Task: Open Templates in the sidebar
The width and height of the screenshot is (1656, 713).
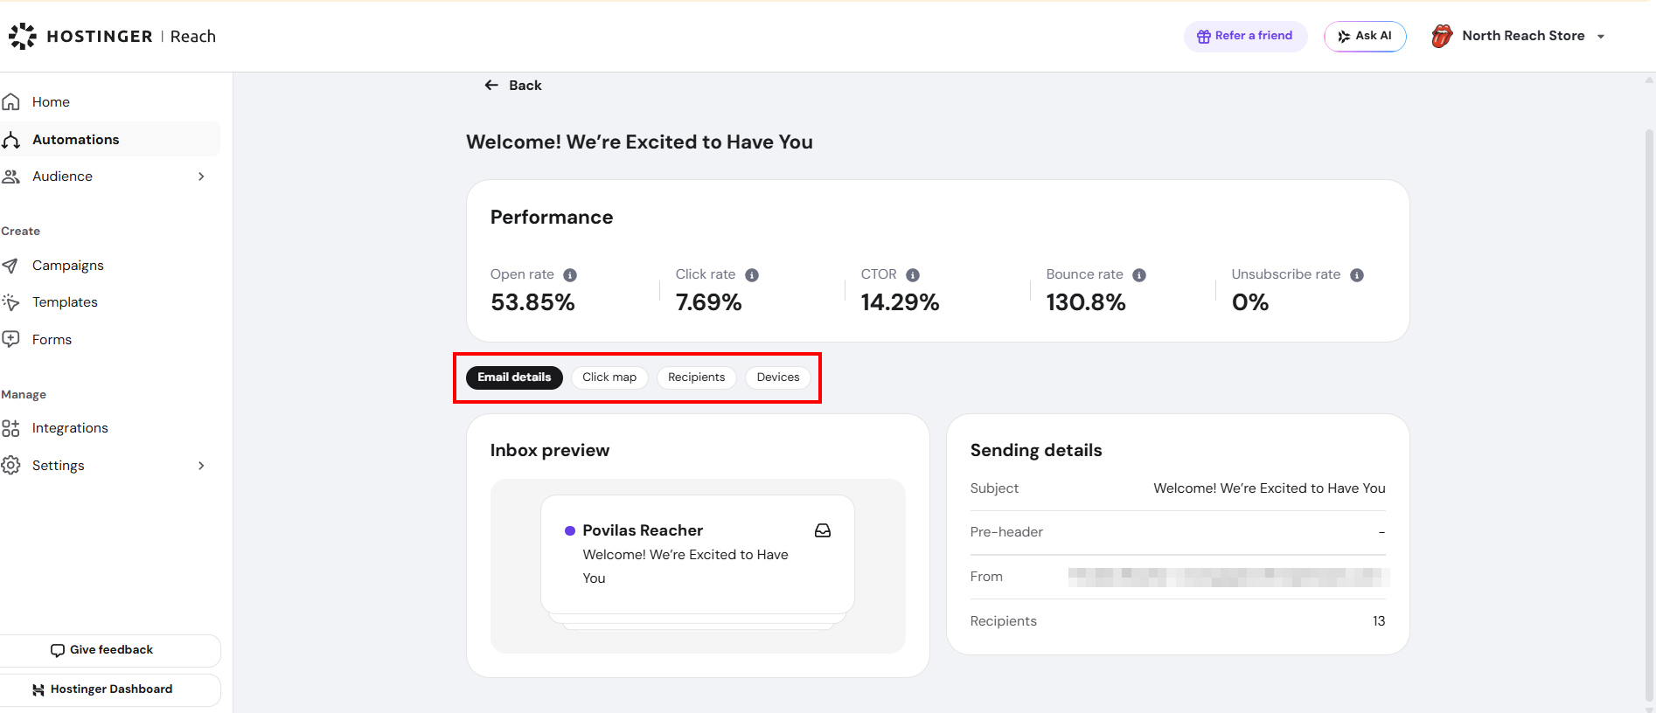Action: pyautogui.click(x=110, y=302)
